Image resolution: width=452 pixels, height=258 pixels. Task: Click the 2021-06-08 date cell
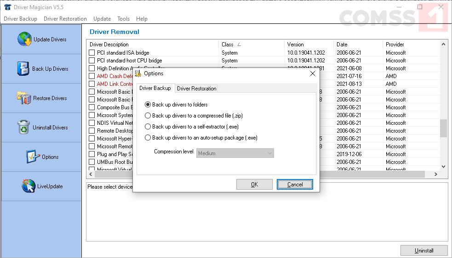[349, 68]
